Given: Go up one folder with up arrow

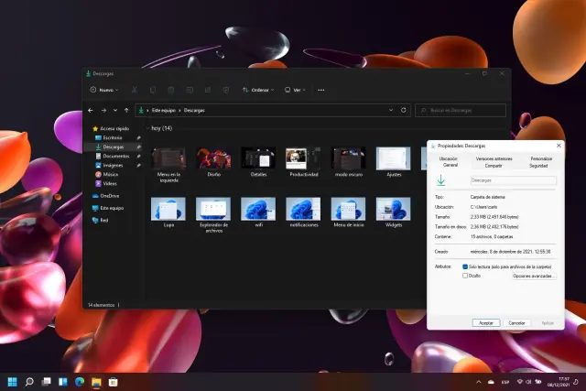Looking at the screenshot, I should click(126, 110).
